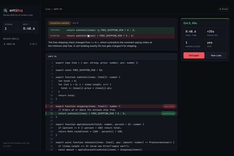
Task: Click the antiBug app title
Action: pos(16,10)
